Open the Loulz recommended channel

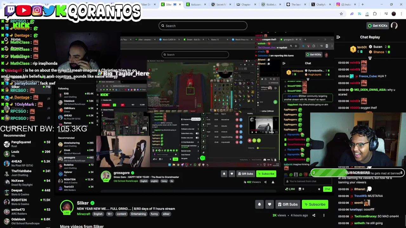(x=27, y=154)
